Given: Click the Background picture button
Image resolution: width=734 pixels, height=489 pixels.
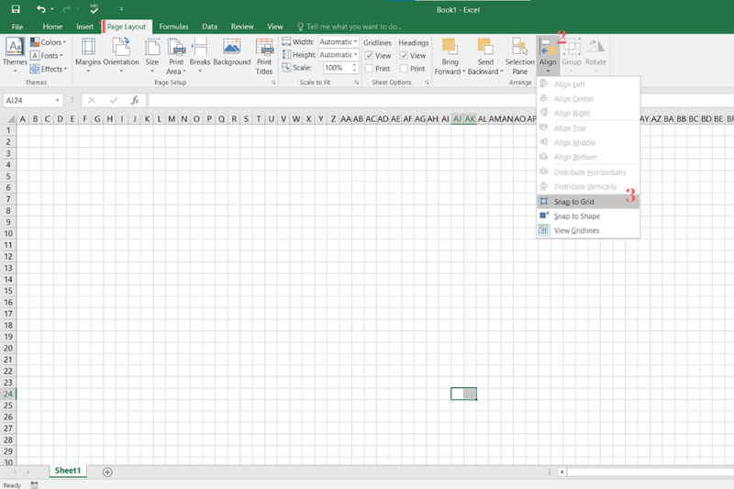Looking at the screenshot, I should coord(232,52).
